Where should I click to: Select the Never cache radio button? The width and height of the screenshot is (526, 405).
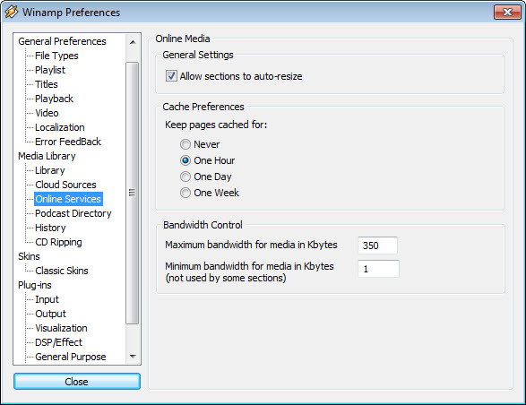coord(185,144)
